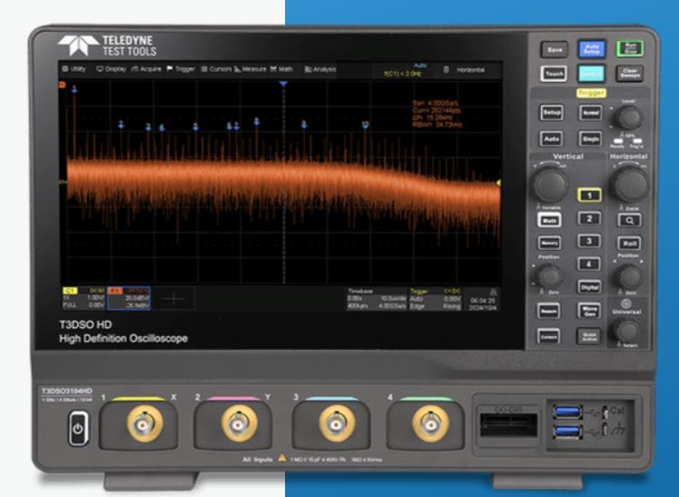Toggle channel 4 button

[589, 263]
